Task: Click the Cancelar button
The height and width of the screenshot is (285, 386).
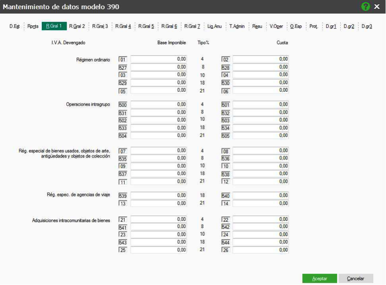Action: click(x=356, y=278)
